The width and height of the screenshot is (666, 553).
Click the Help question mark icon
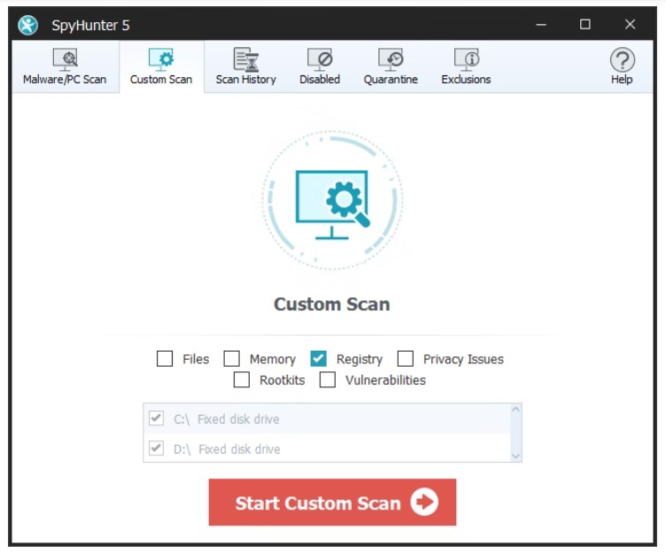(623, 59)
